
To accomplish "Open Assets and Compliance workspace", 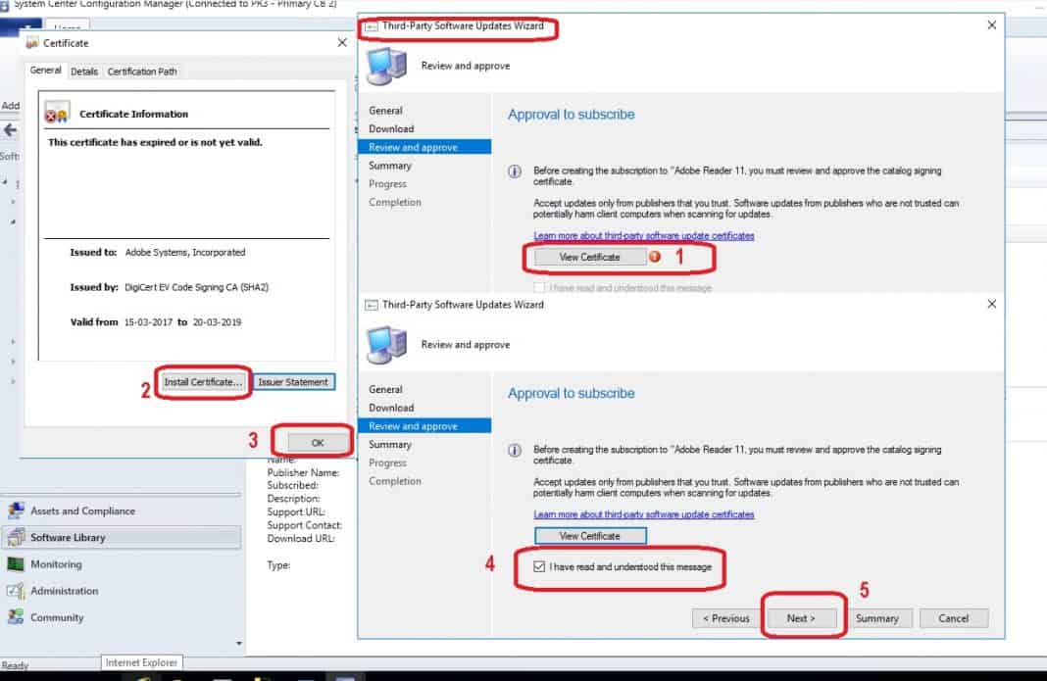I will pyautogui.click(x=122, y=511).
